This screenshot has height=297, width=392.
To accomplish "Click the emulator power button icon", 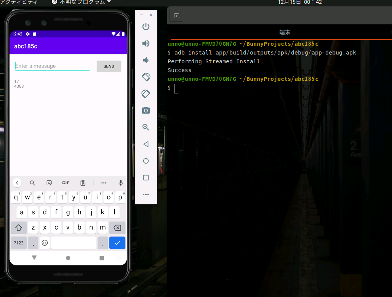I will click(146, 27).
